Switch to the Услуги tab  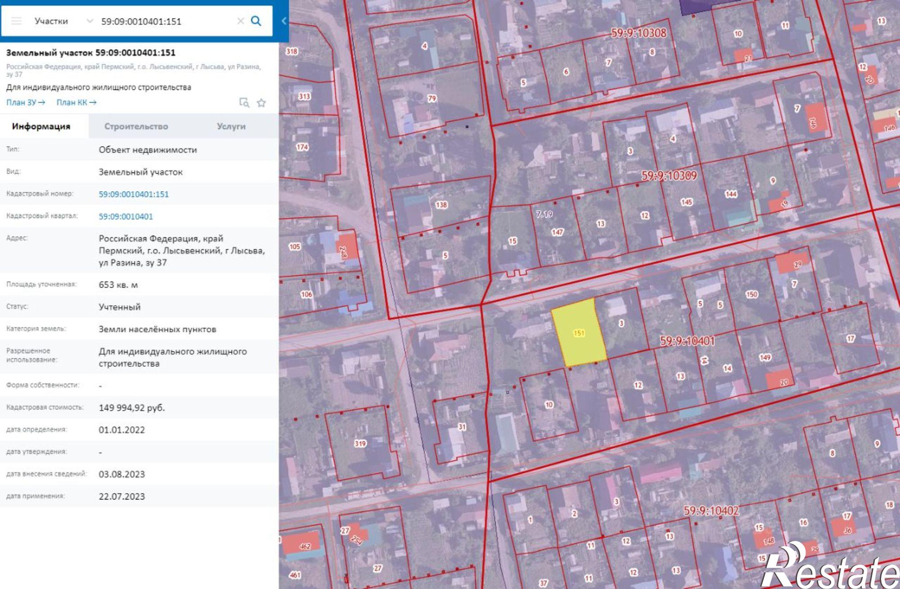pos(231,127)
